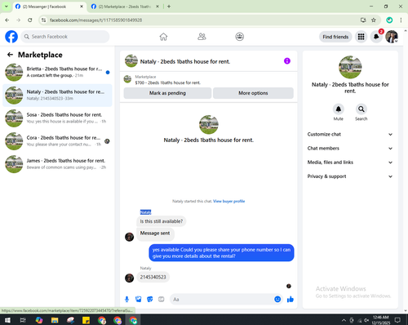Image resolution: width=408 pixels, height=325 pixels.
Task: Click the 2145340523 message bubble
Action: [153, 277]
